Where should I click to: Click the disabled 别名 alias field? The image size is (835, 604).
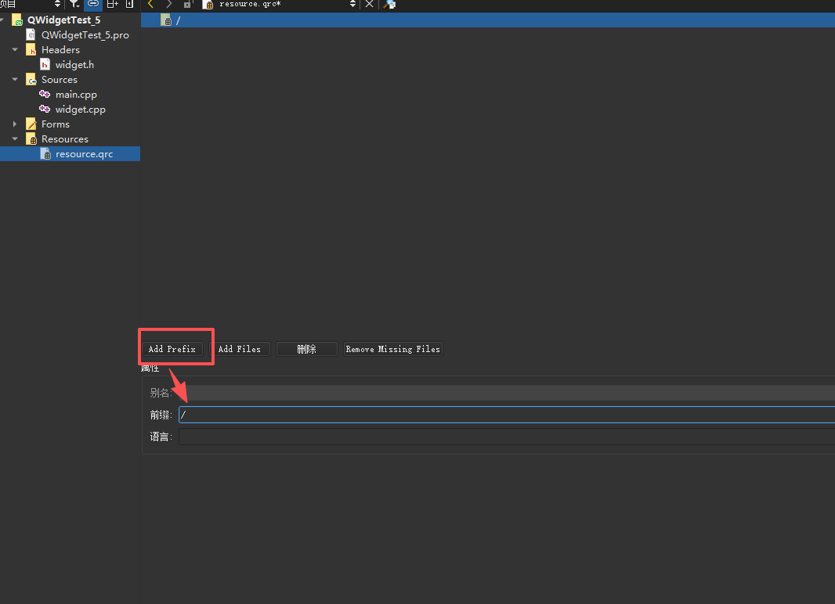coord(507,393)
